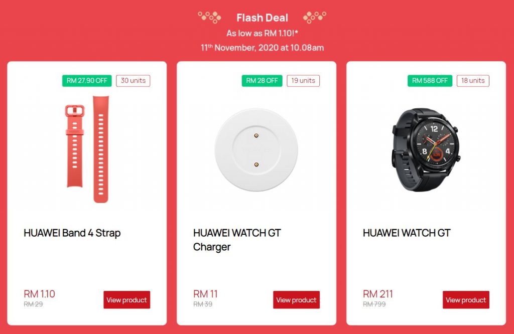View product for HUAWEI WATCH GT at RM 211

[x=466, y=299]
